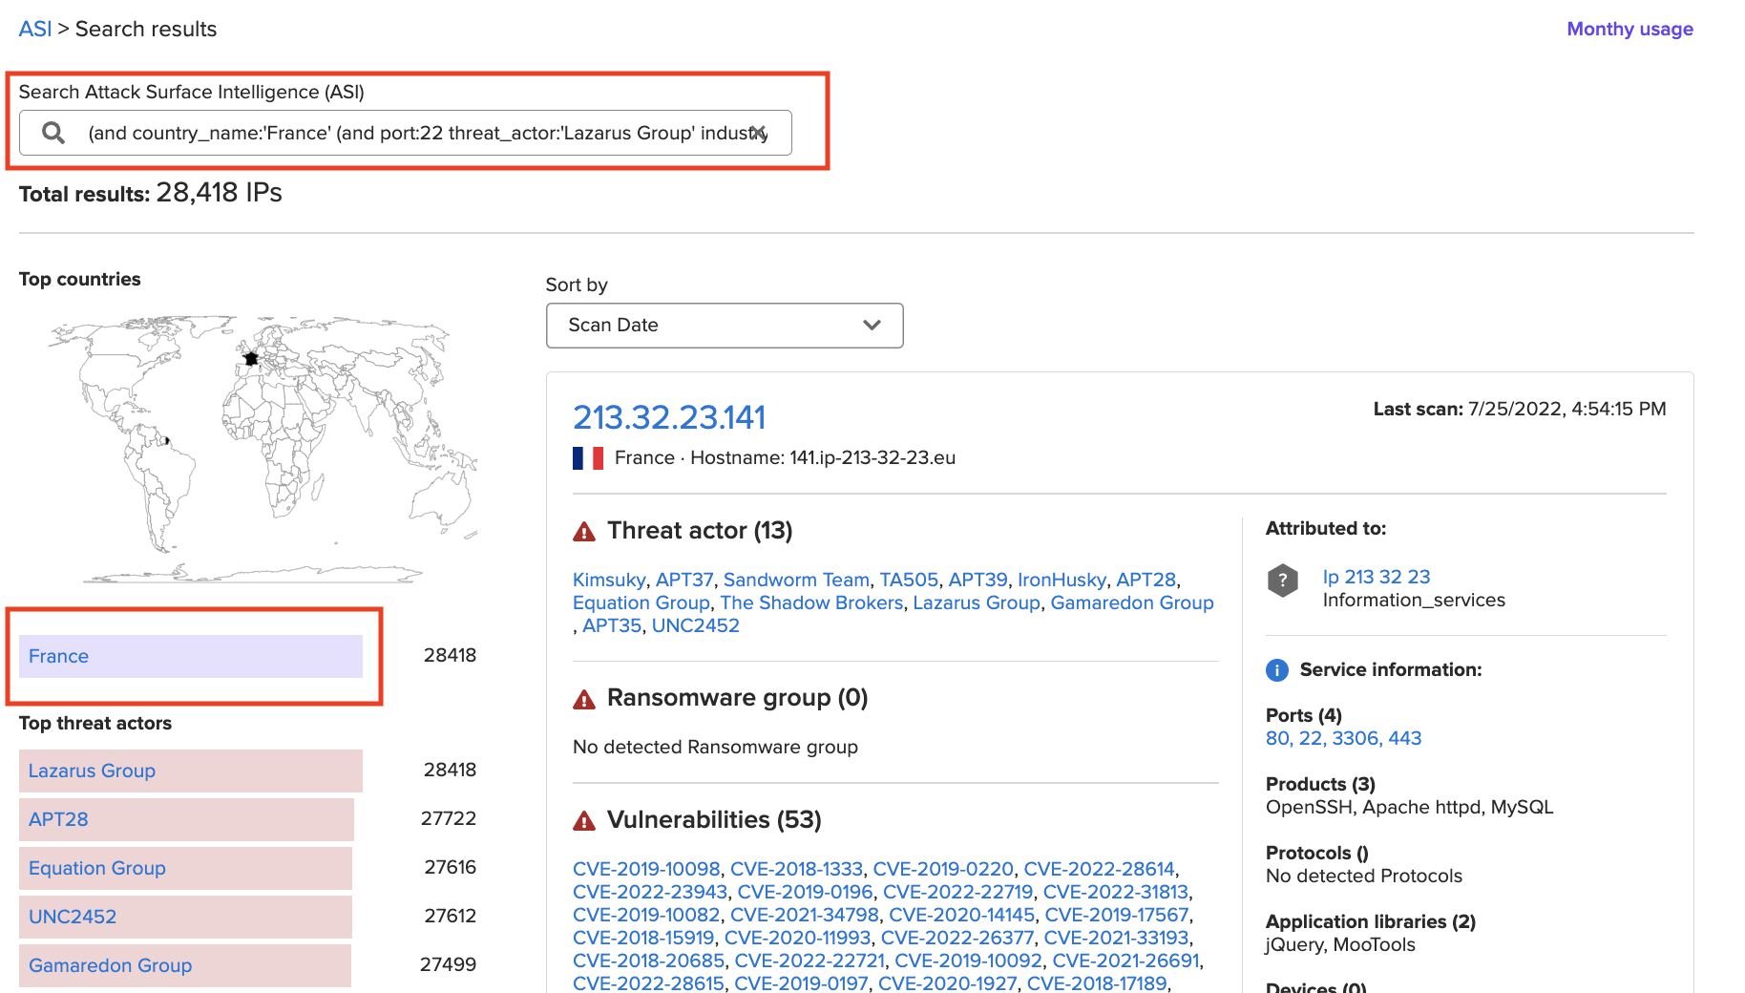This screenshot has height=993, width=1745.
Task: Open Kimsuky threat actor link
Action: click(609, 580)
